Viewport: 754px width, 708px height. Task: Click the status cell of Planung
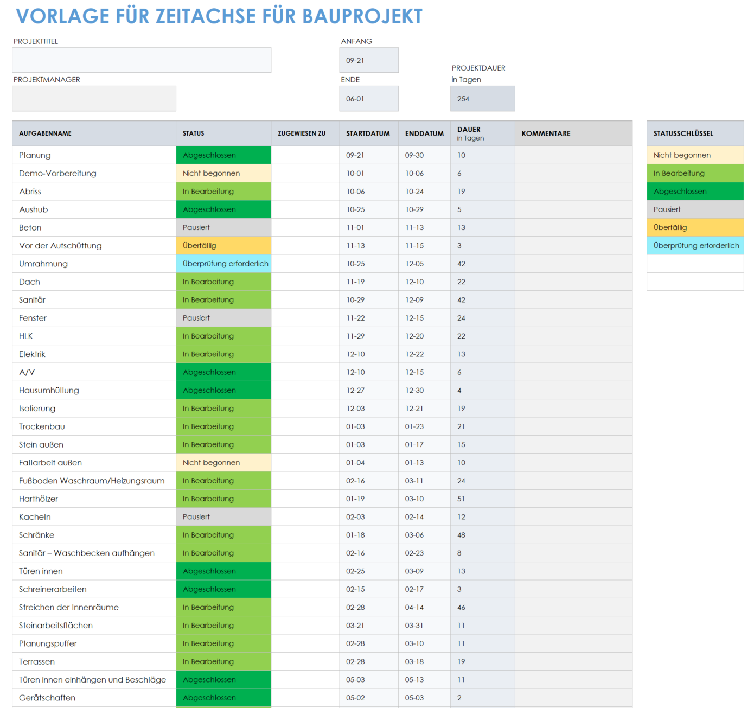(x=223, y=155)
